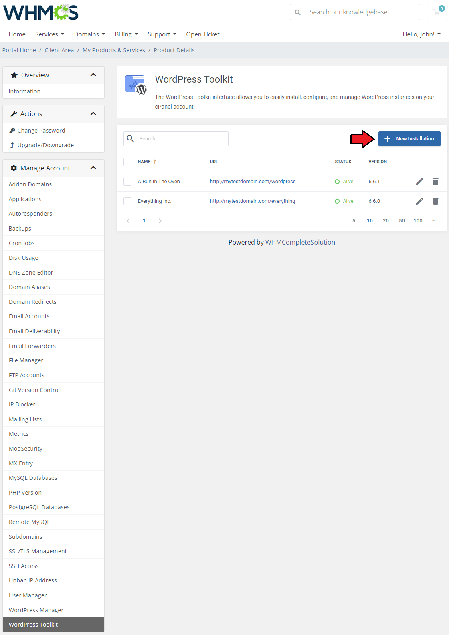Open the shopping cart icon
Screen dimensions: 449x635
437,12
